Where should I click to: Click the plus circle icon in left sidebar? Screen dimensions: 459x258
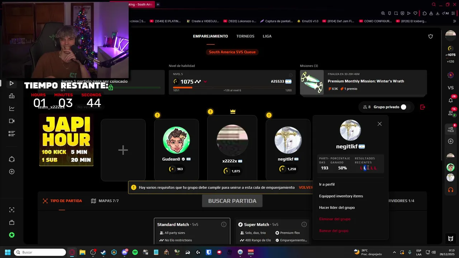(x=11, y=172)
